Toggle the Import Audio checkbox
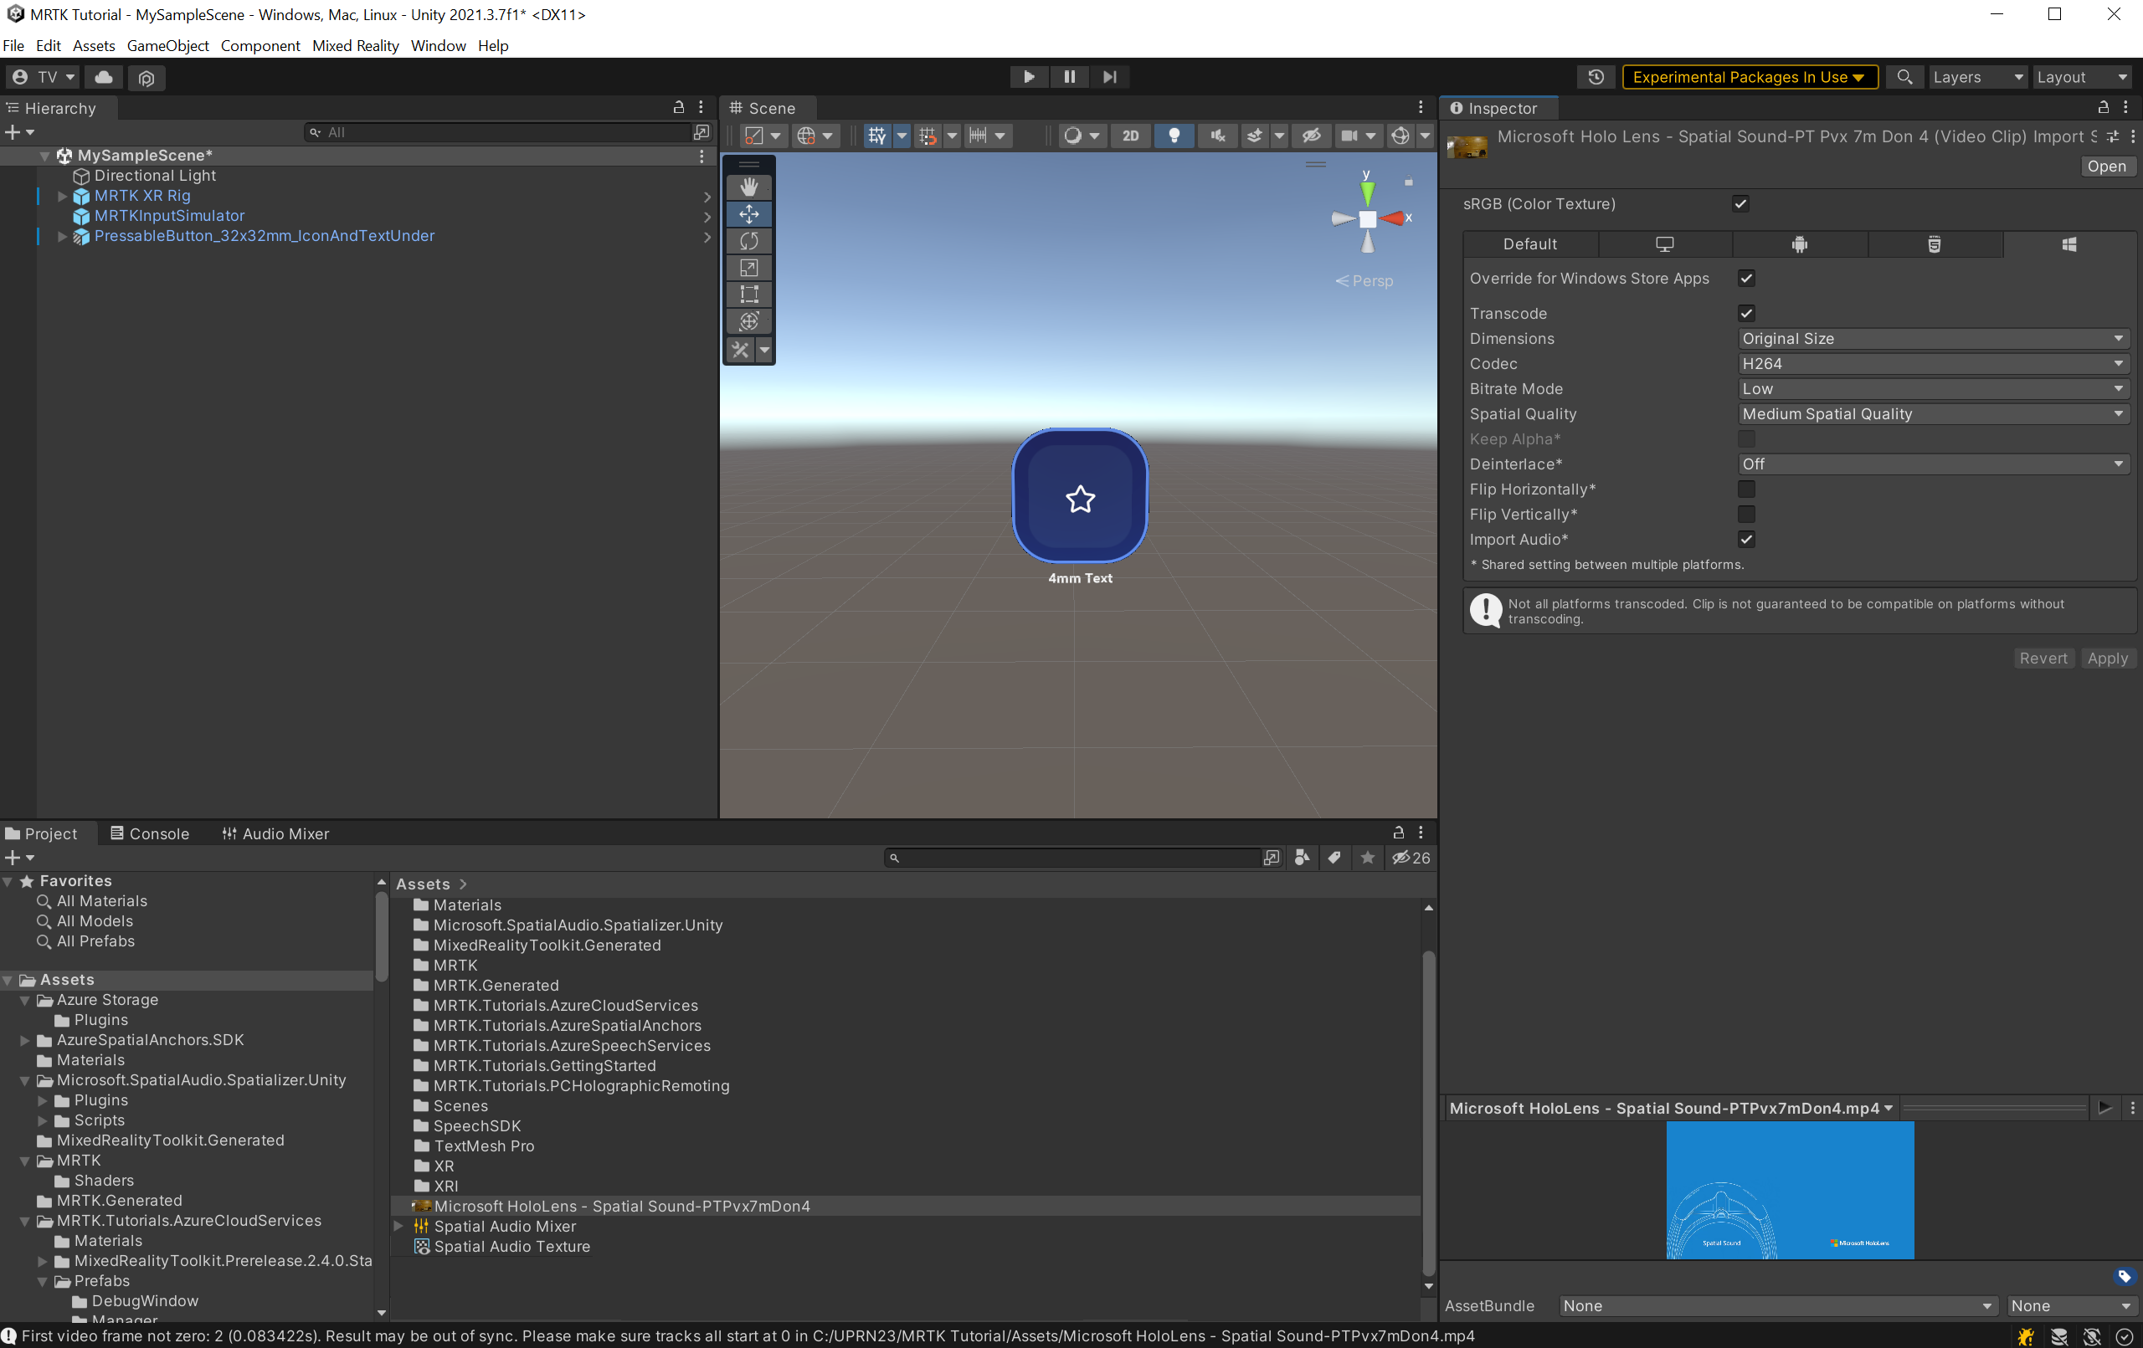2143x1348 pixels. (1746, 539)
